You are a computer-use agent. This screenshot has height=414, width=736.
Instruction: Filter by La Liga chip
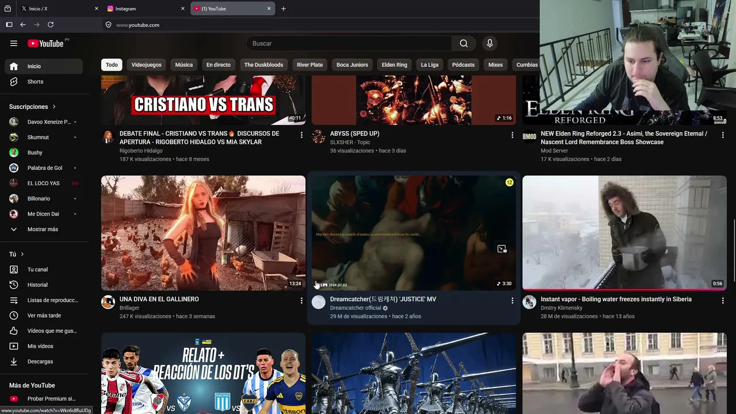pyautogui.click(x=430, y=65)
